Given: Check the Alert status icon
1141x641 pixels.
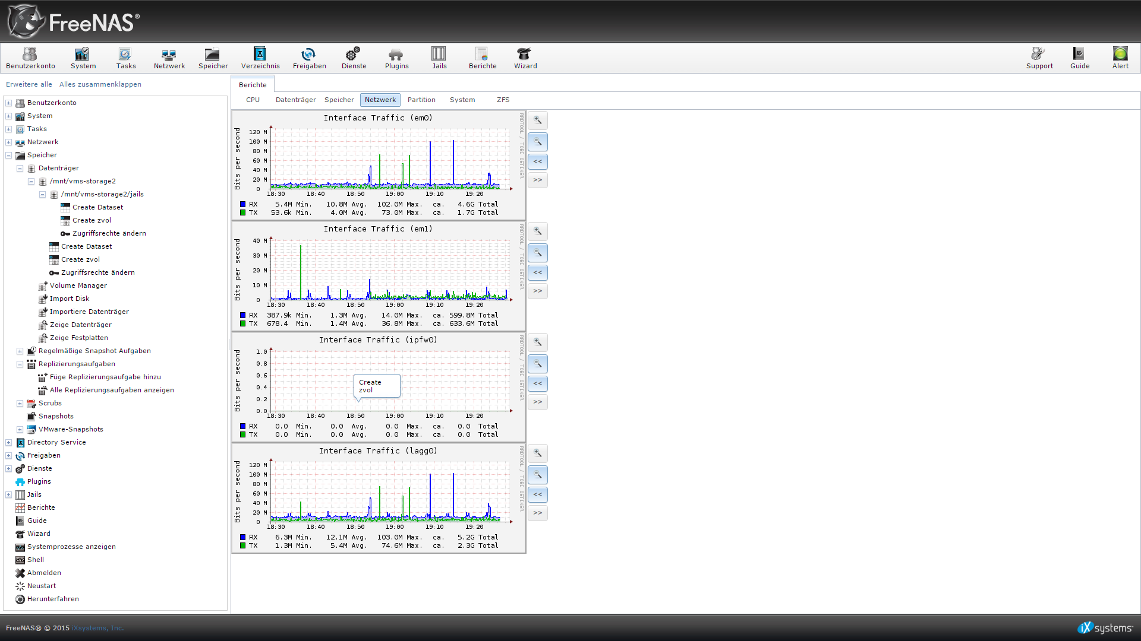Looking at the screenshot, I should 1120,58.
